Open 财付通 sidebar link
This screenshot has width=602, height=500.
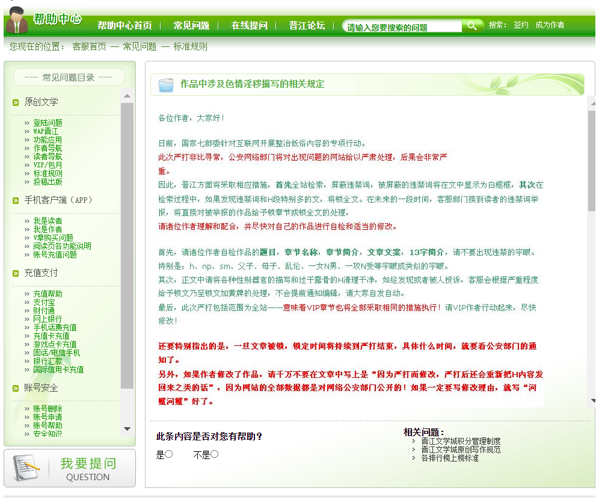44,311
